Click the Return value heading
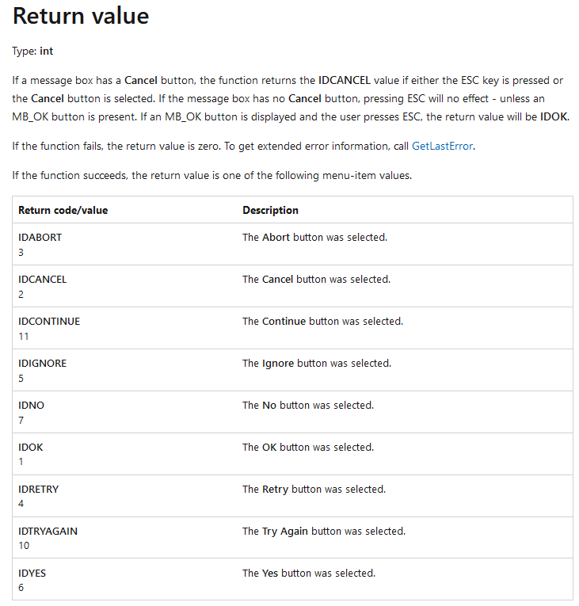 pos(81,16)
